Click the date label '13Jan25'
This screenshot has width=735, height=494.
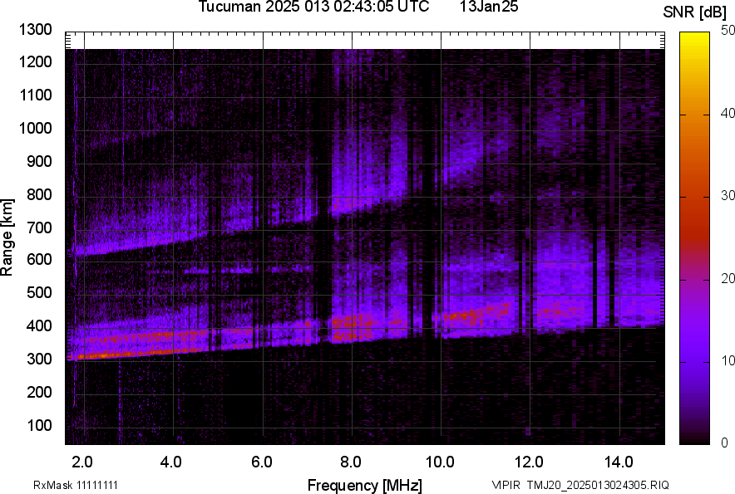pos(489,7)
